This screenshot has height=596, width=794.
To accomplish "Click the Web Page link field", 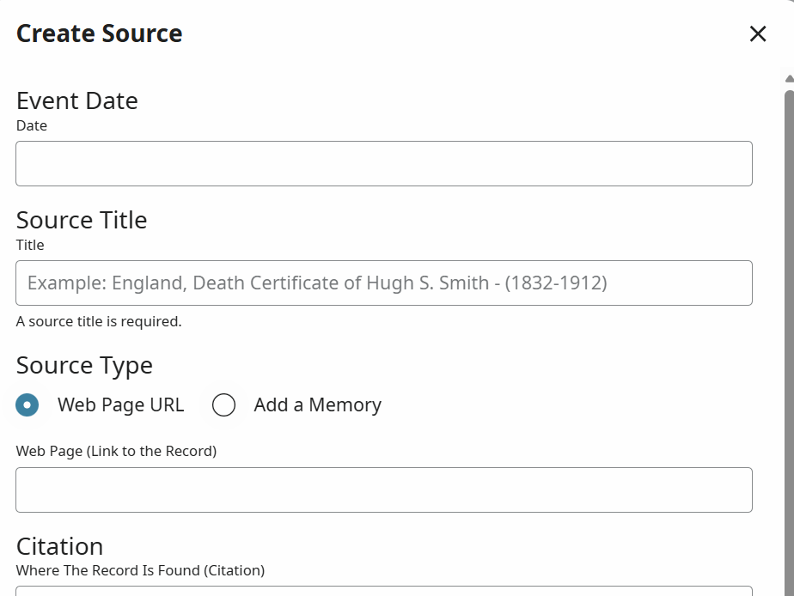I will point(384,490).
